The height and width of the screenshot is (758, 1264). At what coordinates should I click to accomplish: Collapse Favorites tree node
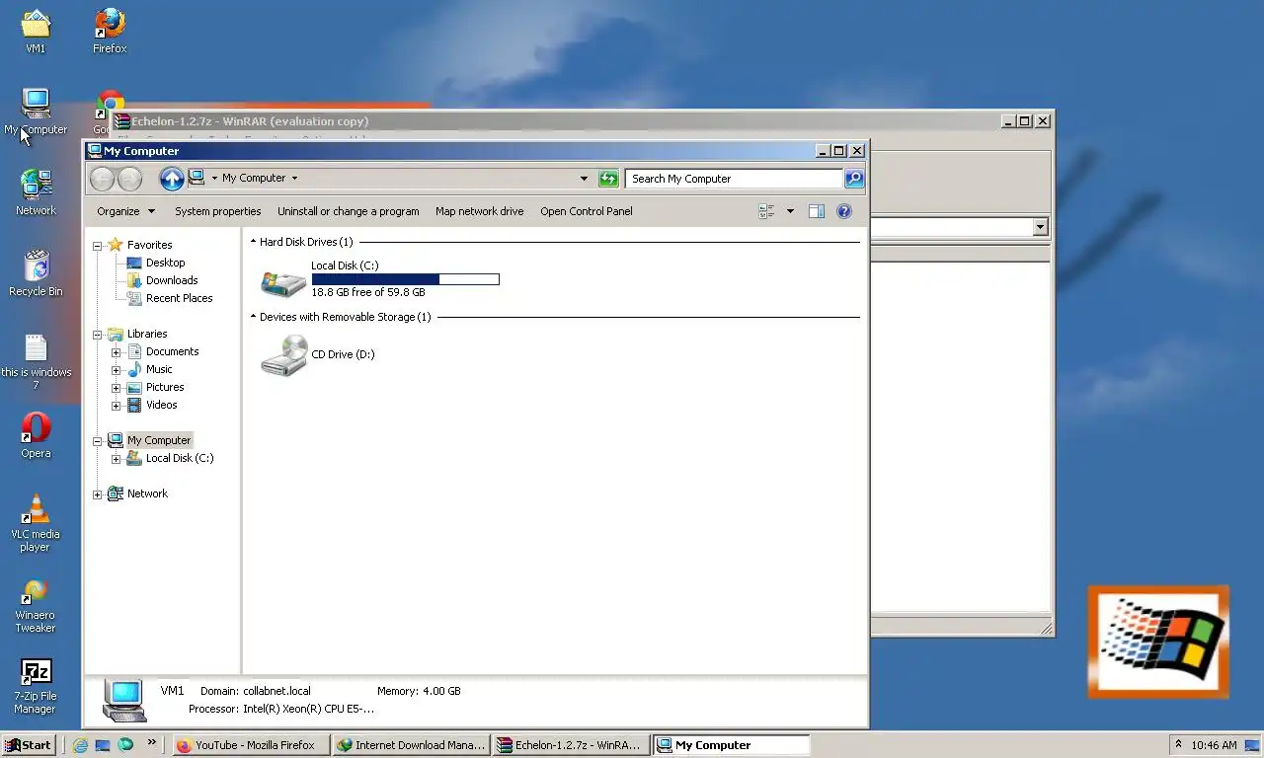(98, 246)
